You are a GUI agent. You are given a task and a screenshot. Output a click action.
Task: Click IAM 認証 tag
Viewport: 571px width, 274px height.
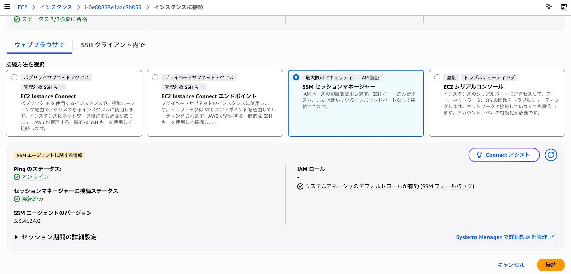click(x=370, y=78)
